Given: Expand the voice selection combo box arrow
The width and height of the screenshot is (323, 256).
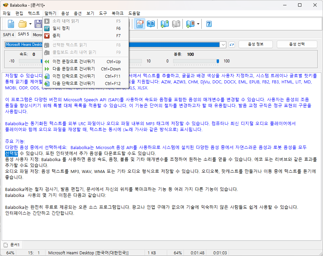Looking at the screenshot, I should 223,44.
